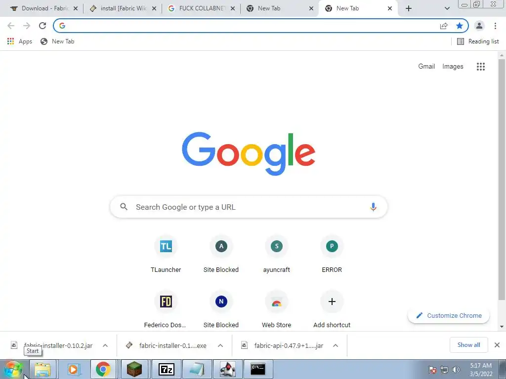The height and width of the screenshot is (379, 506).
Task: Open the Site Blocked shortcut with N icon
Action: (221, 309)
